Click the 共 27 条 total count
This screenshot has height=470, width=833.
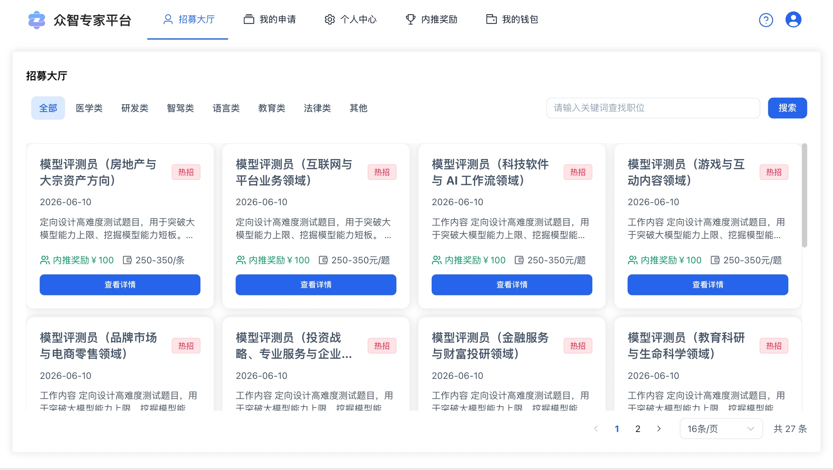(x=790, y=429)
